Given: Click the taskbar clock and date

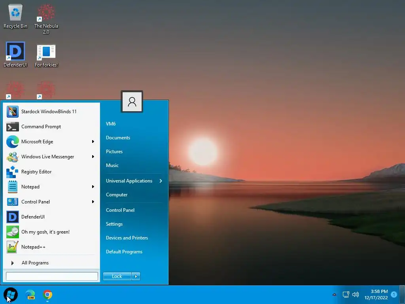Looking at the screenshot, I should 376,294.
